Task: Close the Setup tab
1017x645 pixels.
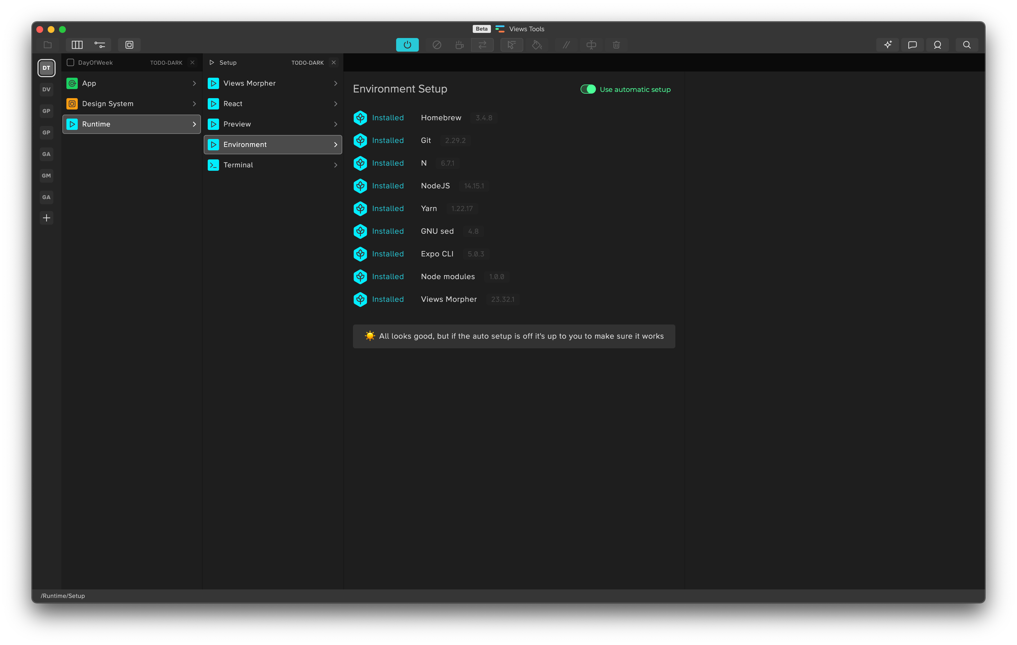Action: coord(334,62)
